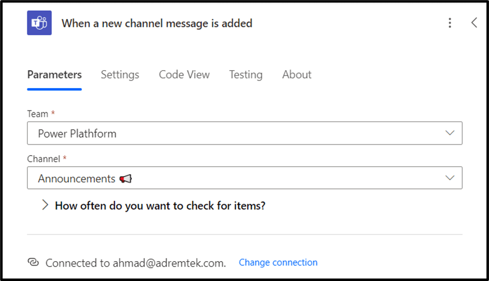
Task: Open the three-dot more options menu
Action: point(450,23)
